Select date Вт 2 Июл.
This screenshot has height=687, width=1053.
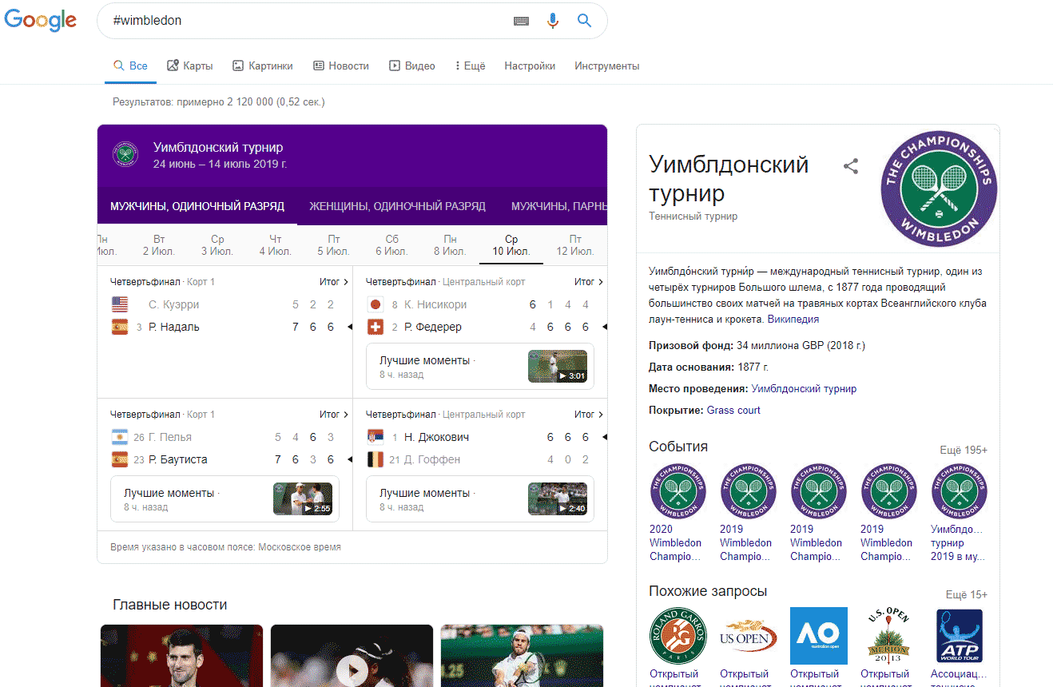(x=159, y=245)
